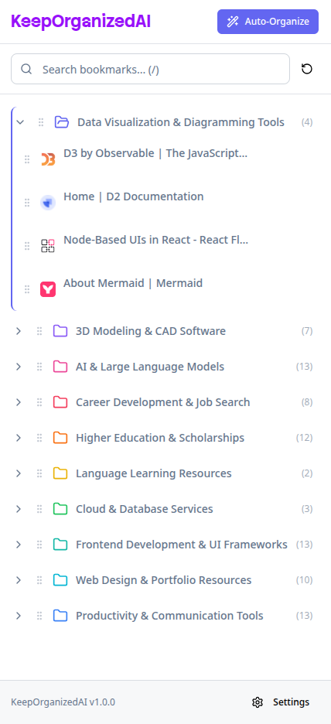Click drag handle of Higher Education folder
The image size is (331, 724).
click(x=39, y=438)
